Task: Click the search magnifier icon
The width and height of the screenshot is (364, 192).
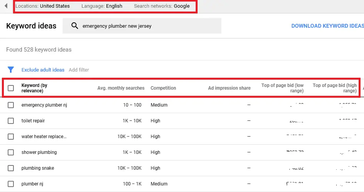Action: click(75, 26)
